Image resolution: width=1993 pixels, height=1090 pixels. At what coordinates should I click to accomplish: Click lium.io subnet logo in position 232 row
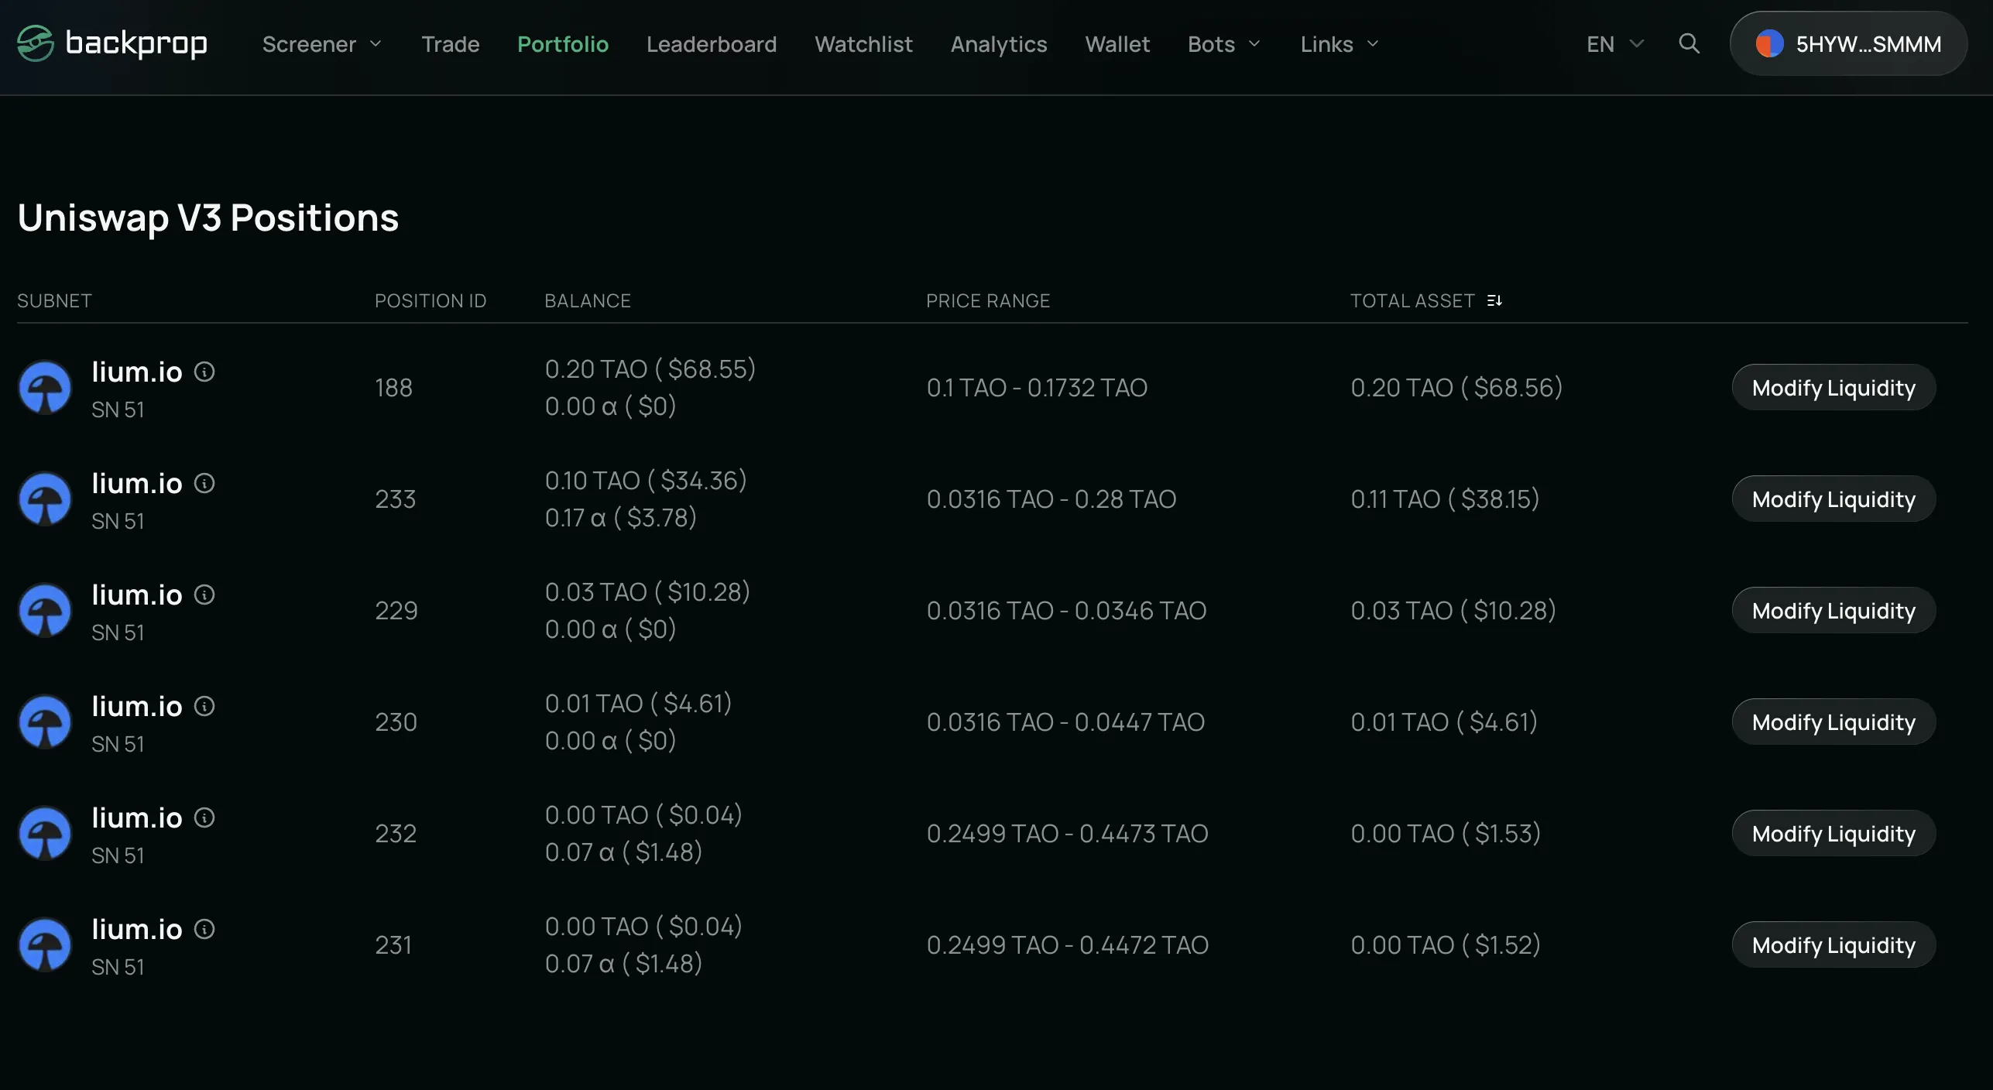(x=45, y=834)
